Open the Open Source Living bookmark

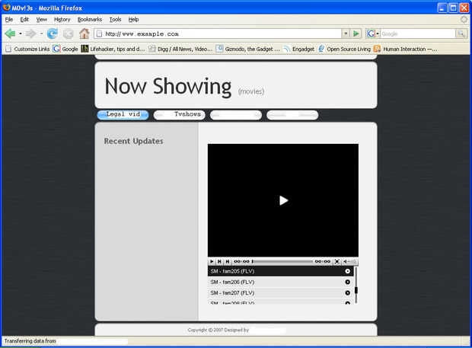click(x=344, y=49)
